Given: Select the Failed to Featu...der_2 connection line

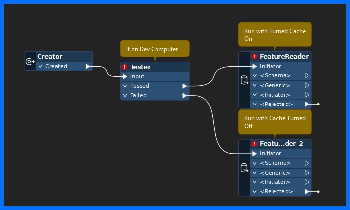Looking at the screenshot, I should click(214, 125).
